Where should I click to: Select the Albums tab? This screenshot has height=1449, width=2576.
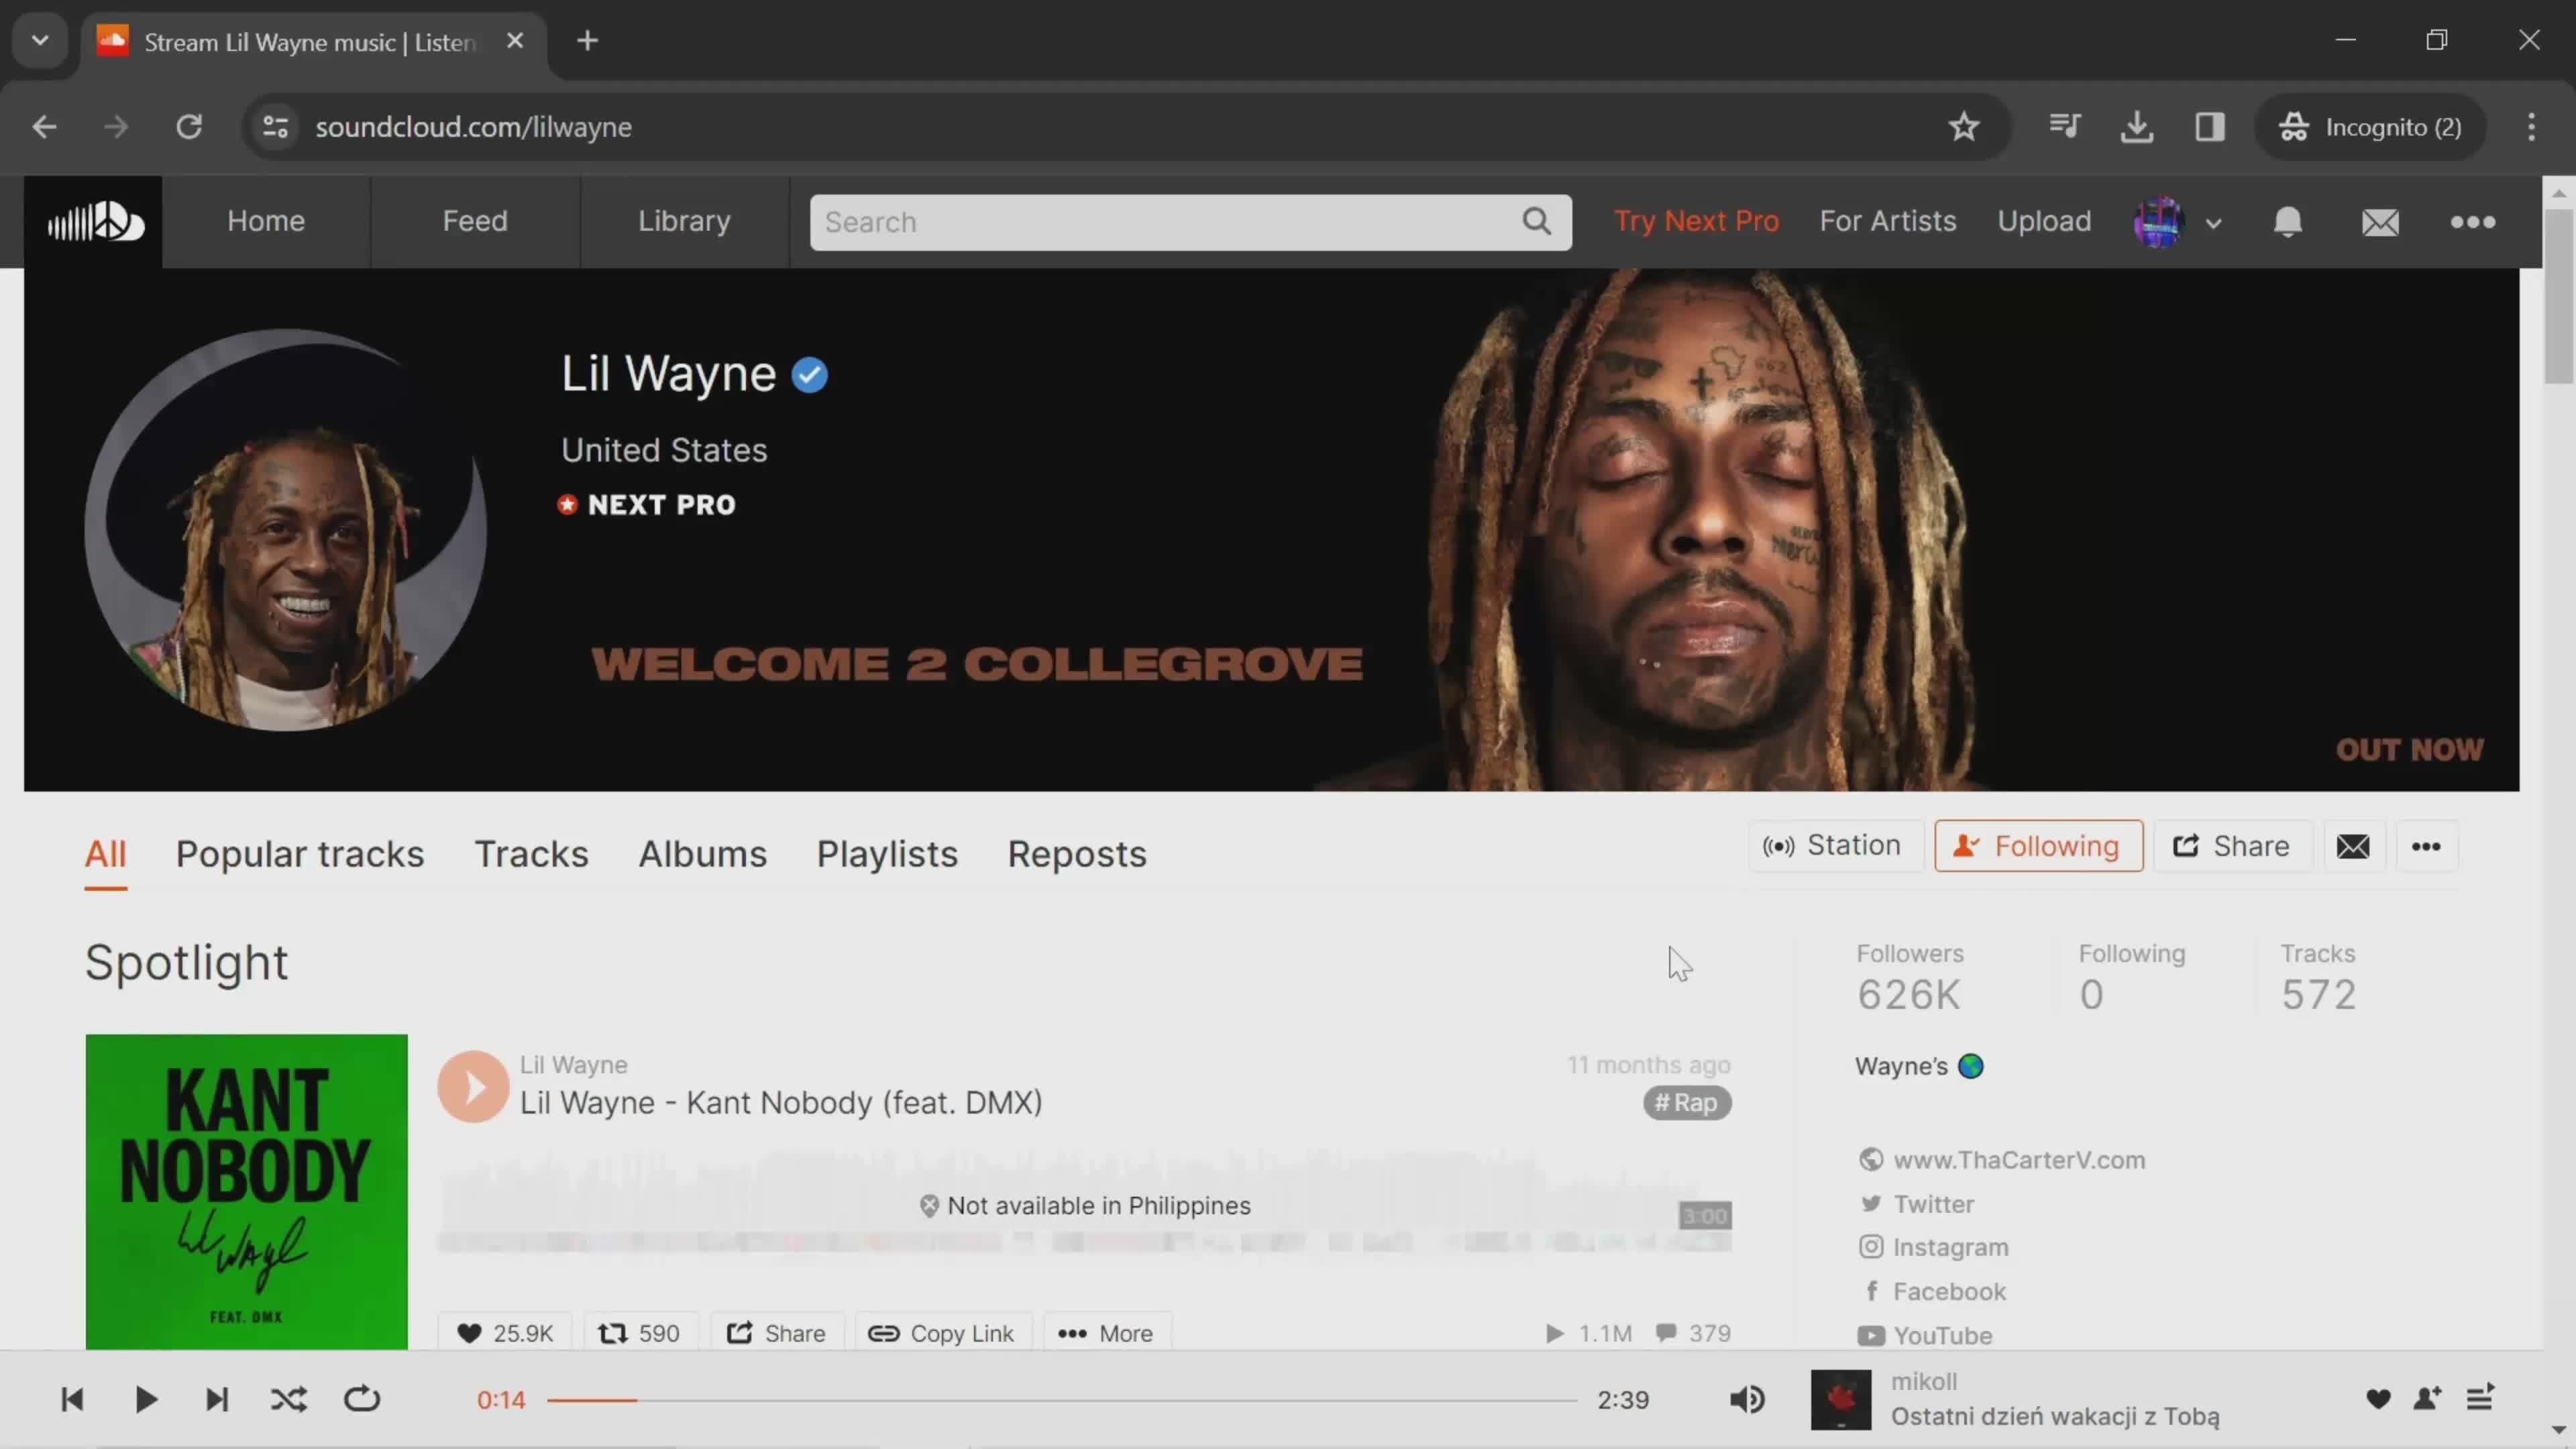tap(702, 853)
